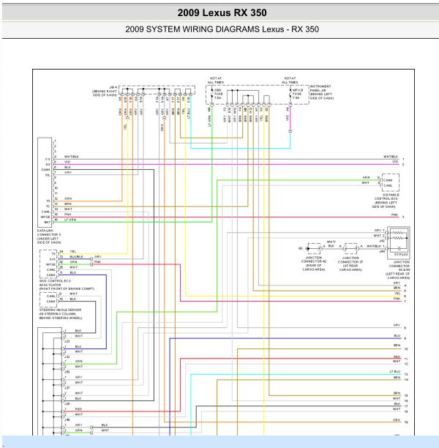Click the "SIL" pin label in the data link connector

point(48,175)
